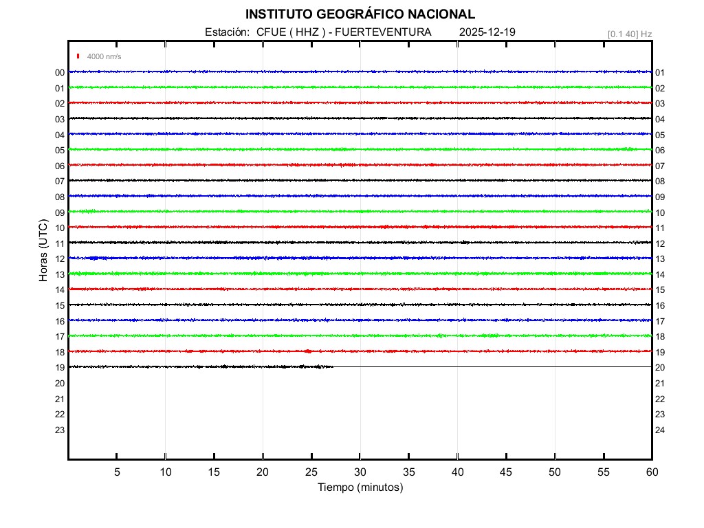
Task: Click the 5 minute tick label
Action: click(x=117, y=472)
